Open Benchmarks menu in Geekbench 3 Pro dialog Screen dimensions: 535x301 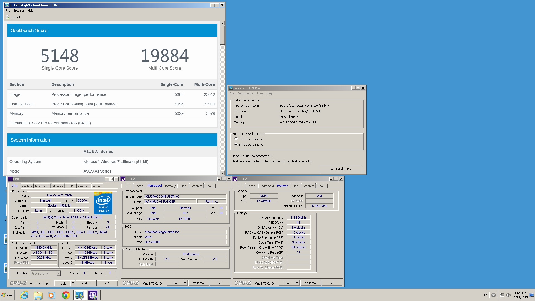click(245, 93)
